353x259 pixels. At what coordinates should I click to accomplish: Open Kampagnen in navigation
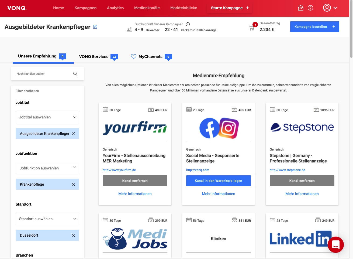[x=85, y=8]
